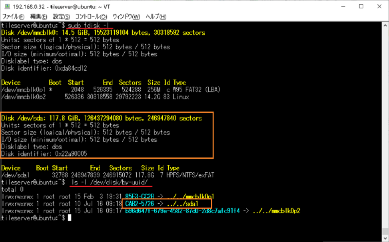The image size is (389, 242).
Task: Open the 設定(S) menu
Action: (61, 17)
